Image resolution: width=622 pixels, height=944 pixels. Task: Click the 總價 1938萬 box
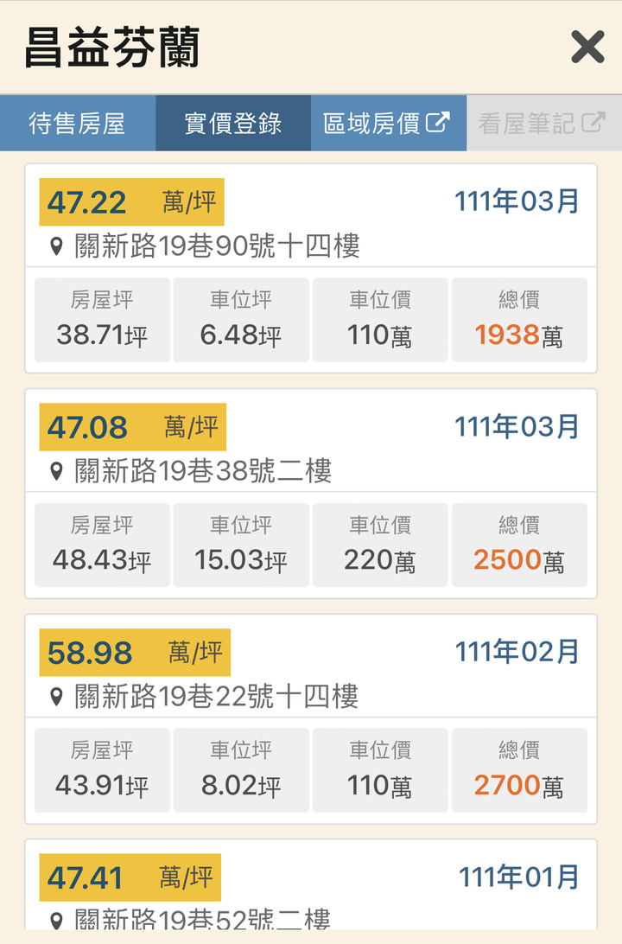519,320
